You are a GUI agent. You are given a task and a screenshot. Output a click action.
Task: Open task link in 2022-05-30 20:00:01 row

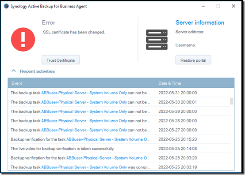point(84,102)
